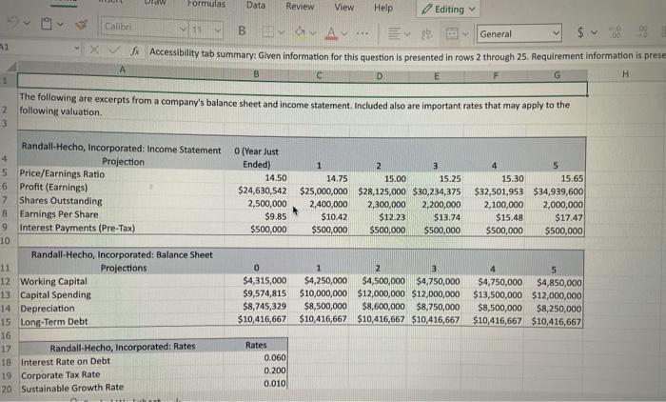Click the Shares Outstanding label cell

click(x=121, y=200)
